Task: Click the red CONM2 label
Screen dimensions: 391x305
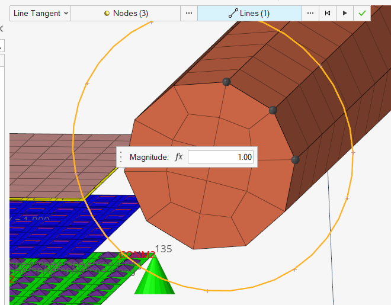Action: tap(136, 255)
